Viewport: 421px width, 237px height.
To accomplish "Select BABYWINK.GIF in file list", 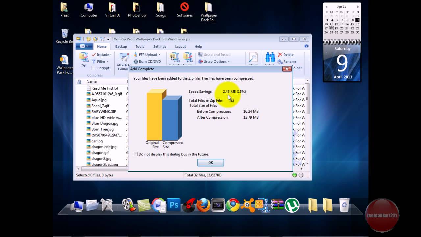I will (x=104, y=112).
